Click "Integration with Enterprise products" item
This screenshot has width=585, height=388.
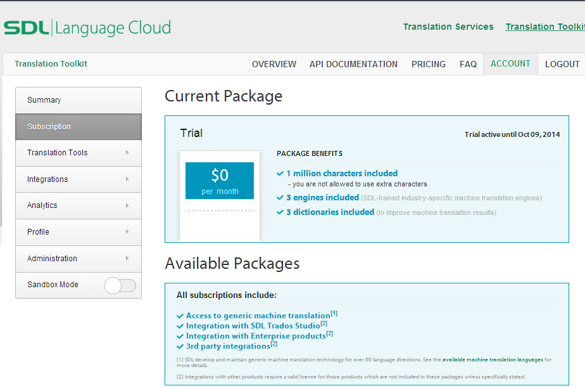pos(256,336)
